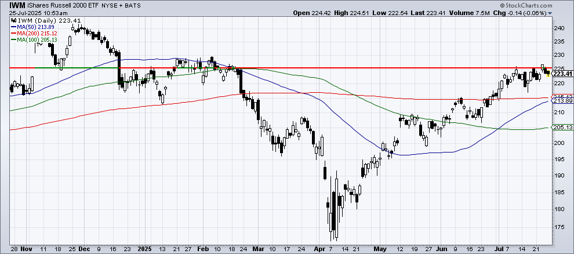Click the 190 price axis label

point(558,175)
